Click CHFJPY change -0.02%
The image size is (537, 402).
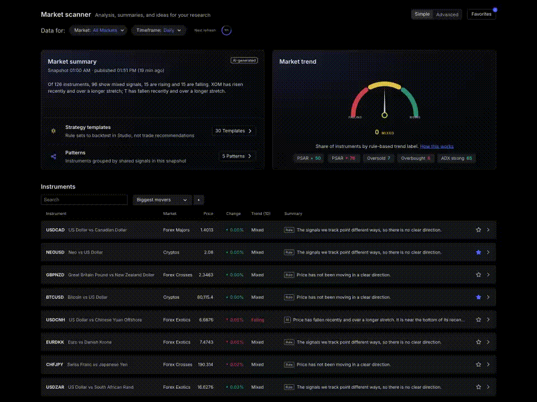(235, 365)
